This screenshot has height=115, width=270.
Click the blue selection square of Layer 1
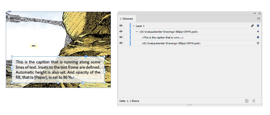coord(258,26)
